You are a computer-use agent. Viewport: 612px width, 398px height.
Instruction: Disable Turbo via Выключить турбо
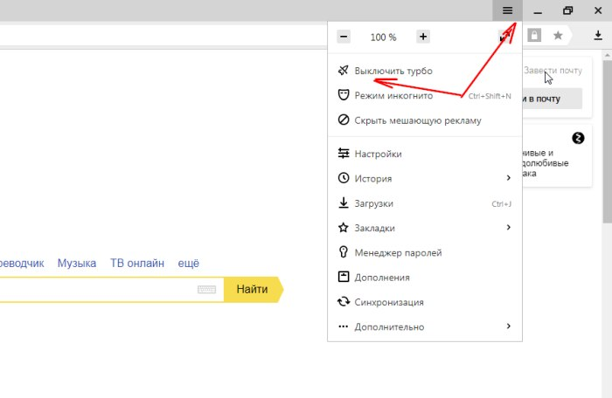pyautogui.click(x=393, y=71)
